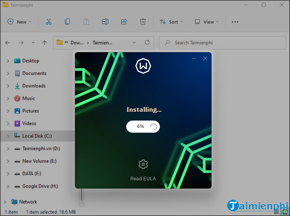Image resolution: width=290 pixels, height=216 pixels.
Task: Click the Local Disk (C:) drive icon
Action: [17, 136]
